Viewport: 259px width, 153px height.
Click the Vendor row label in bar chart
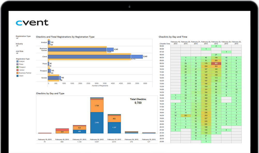pos(44,78)
